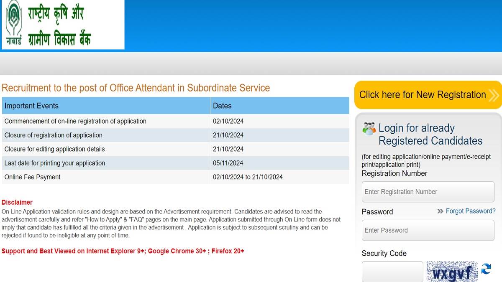Click the red Disclaimer heading
Screen dimensions: 502x282
pos(17,202)
